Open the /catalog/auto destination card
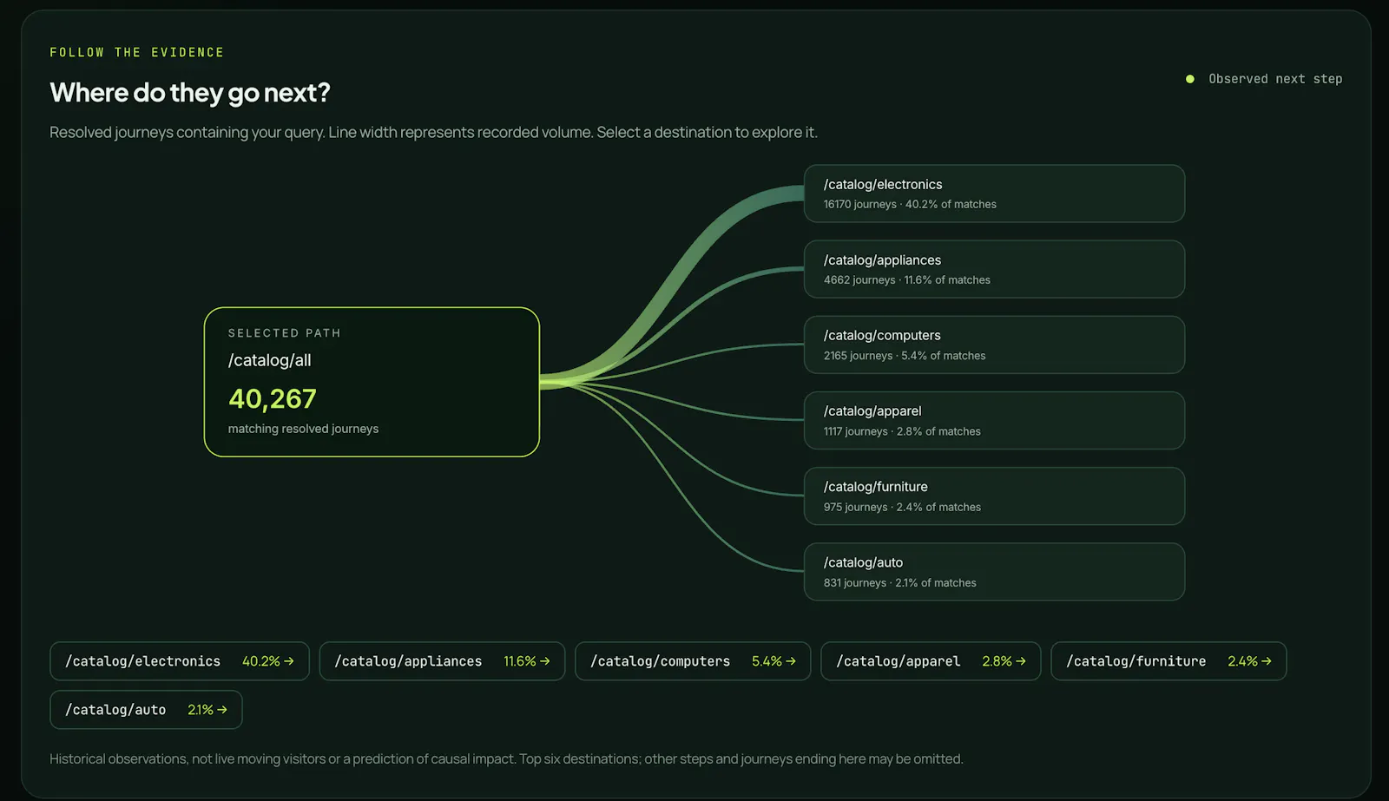This screenshot has width=1389, height=801. (x=994, y=571)
